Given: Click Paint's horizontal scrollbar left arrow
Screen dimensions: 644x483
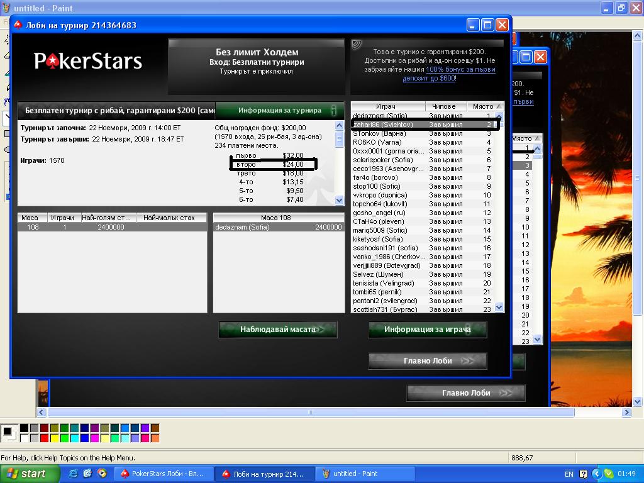Looking at the screenshot, I should tap(41, 413).
